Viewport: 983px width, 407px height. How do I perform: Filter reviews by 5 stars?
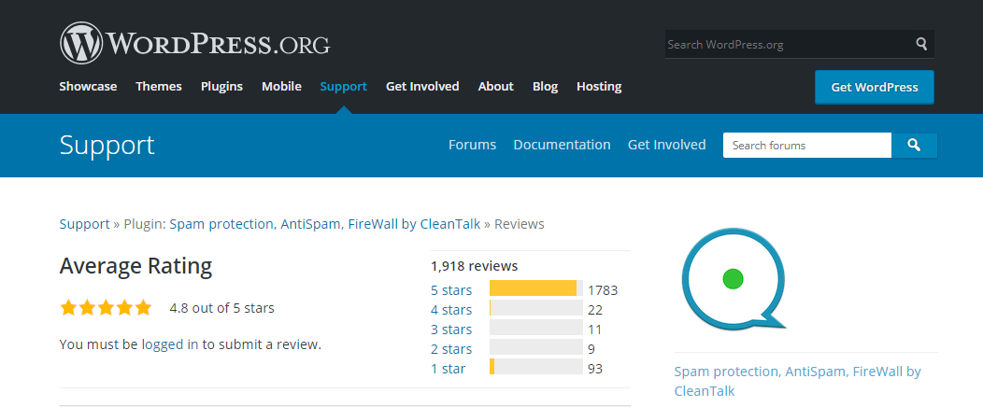(x=451, y=290)
